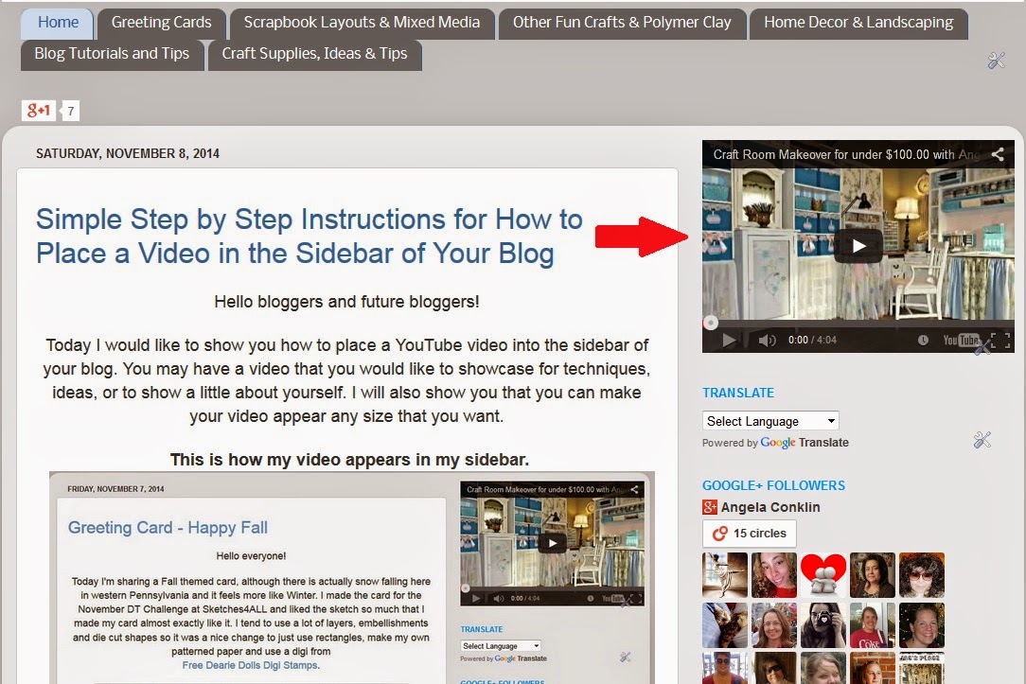
Task: Open the Select Language dropdown
Action: pyautogui.click(x=769, y=420)
